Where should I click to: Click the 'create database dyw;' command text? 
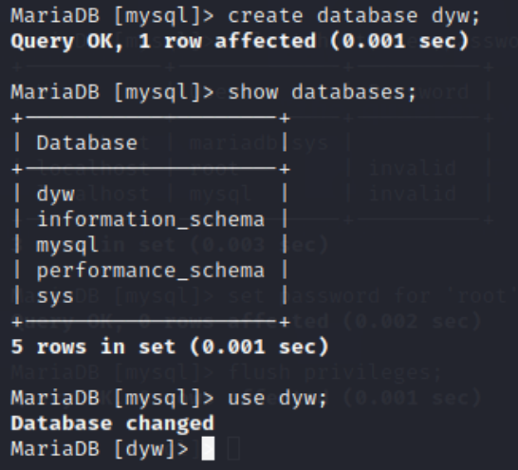354,16
